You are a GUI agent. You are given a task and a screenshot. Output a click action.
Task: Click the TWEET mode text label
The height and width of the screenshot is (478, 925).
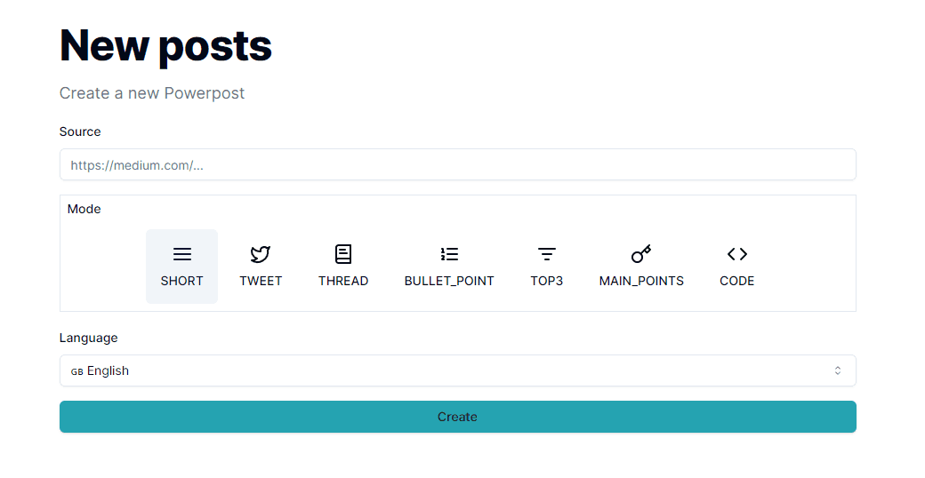click(x=261, y=281)
